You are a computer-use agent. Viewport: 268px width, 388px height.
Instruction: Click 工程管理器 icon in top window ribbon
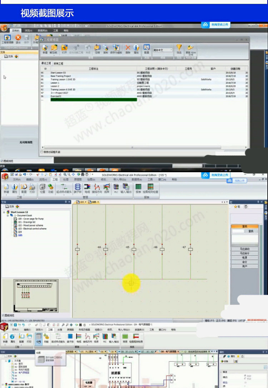(8, 39)
